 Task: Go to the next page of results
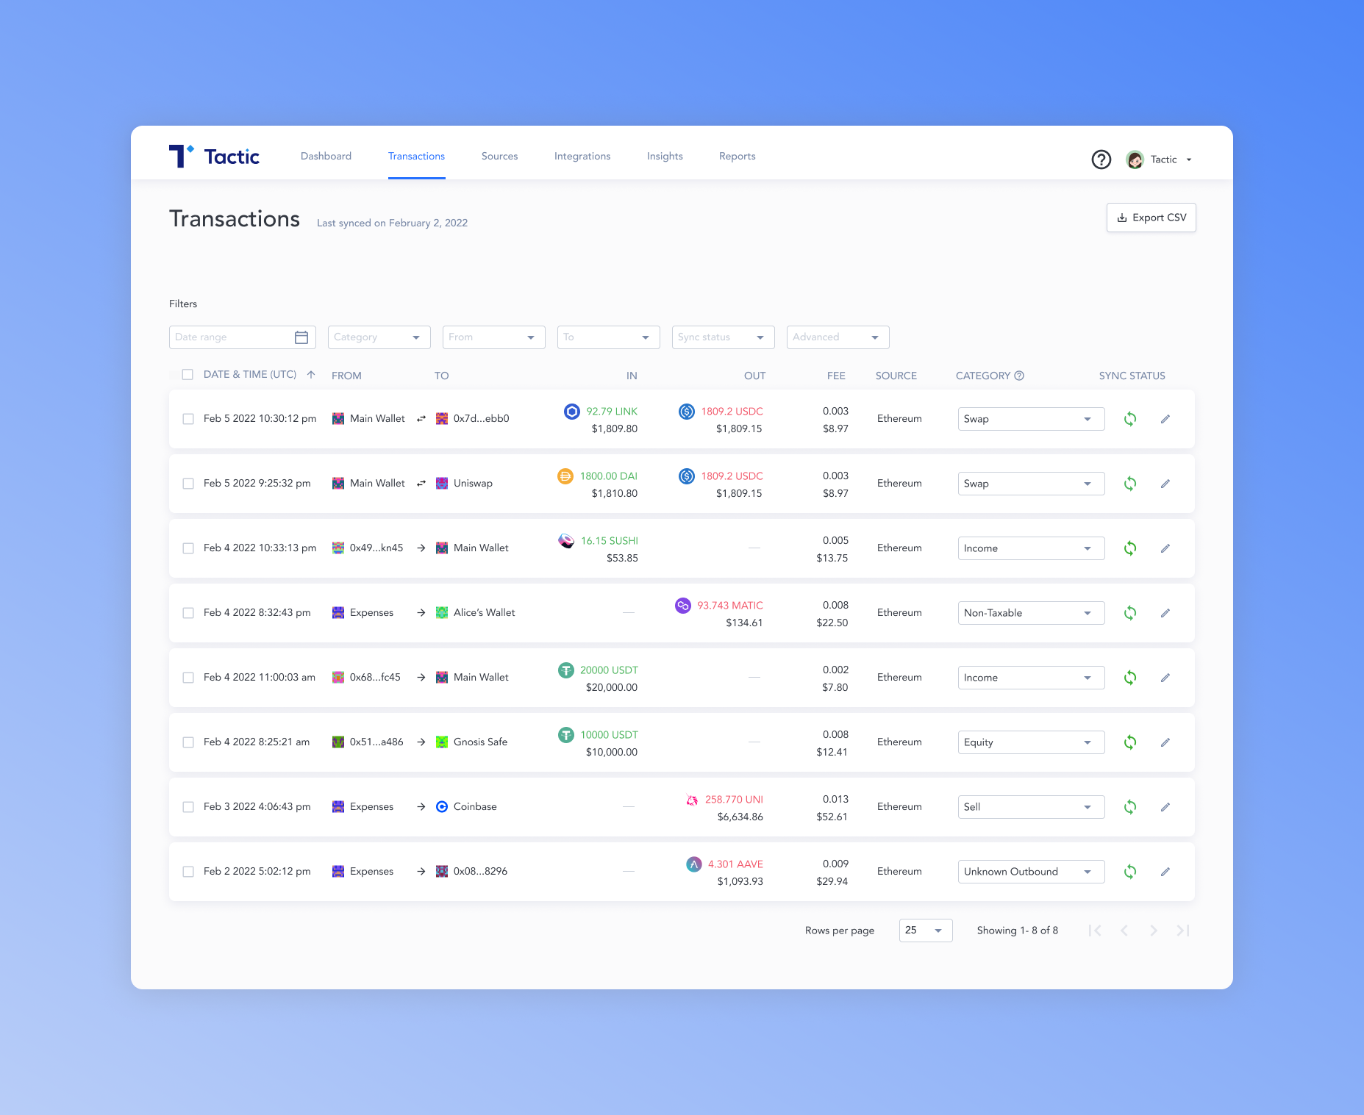click(1154, 931)
